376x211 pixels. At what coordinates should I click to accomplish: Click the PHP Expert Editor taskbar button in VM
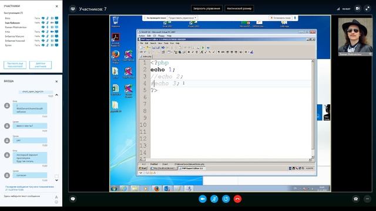192,168
